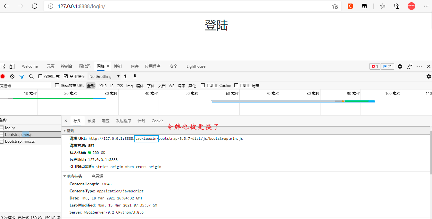Open DevTools customize three-dot menu
The image size is (432, 219).
(x=419, y=66)
